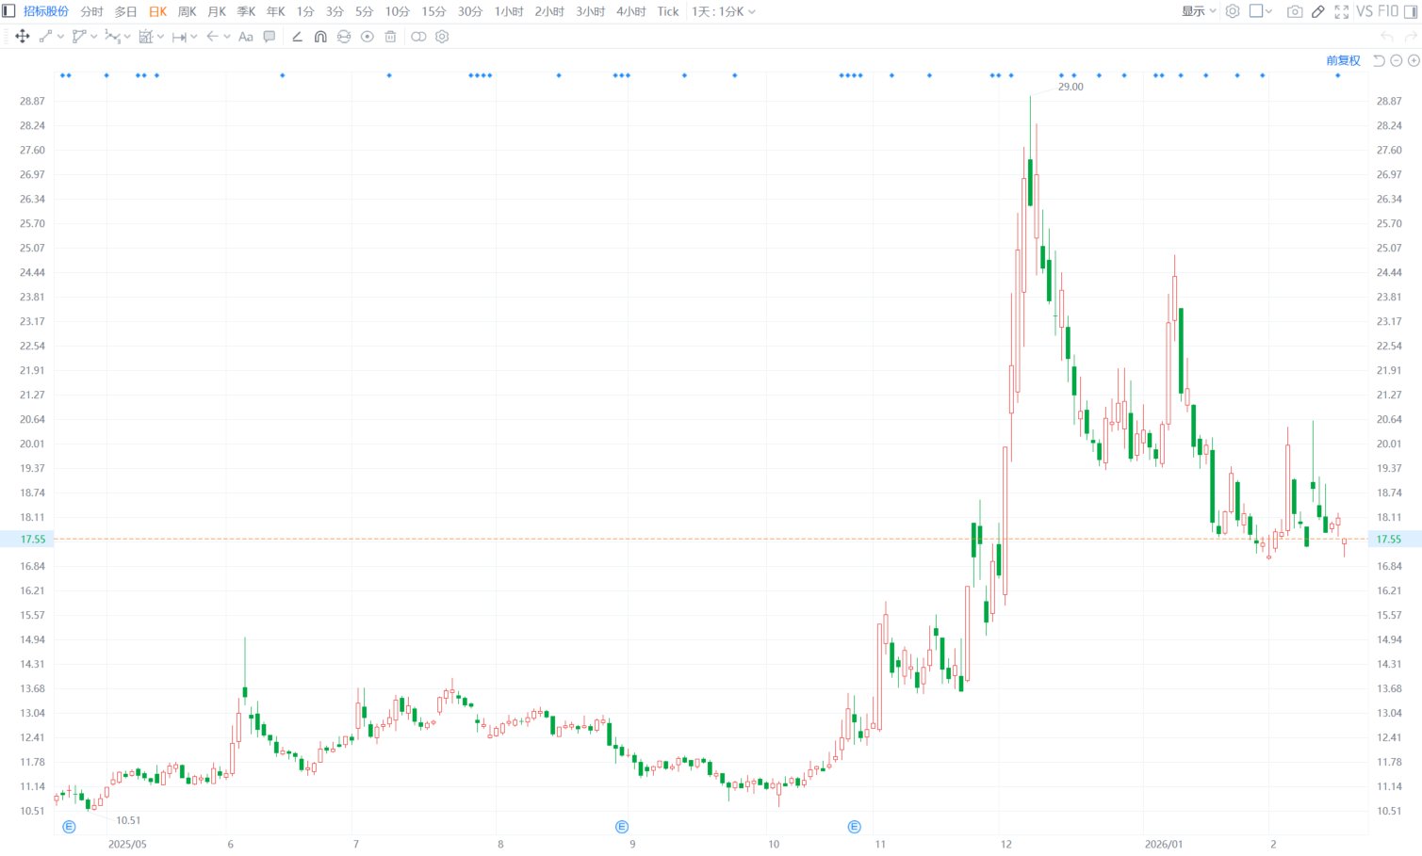The width and height of the screenshot is (1422, 856).
Task: Switch chart to the 4小时 interval
Action: coord(631,11)
